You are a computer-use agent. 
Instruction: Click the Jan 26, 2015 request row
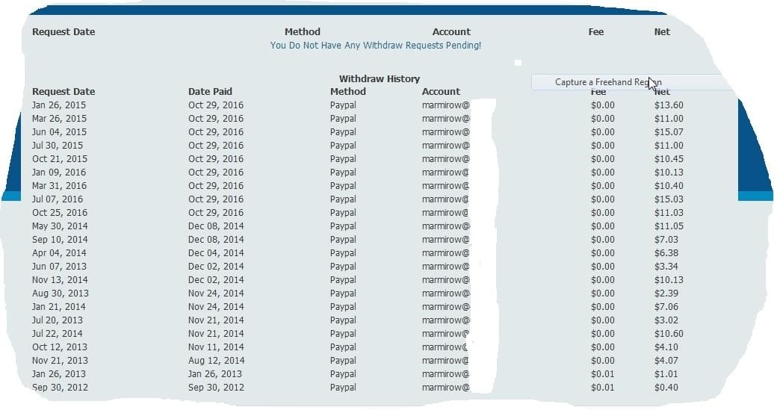pyautogui.click(x=358, y=105)
